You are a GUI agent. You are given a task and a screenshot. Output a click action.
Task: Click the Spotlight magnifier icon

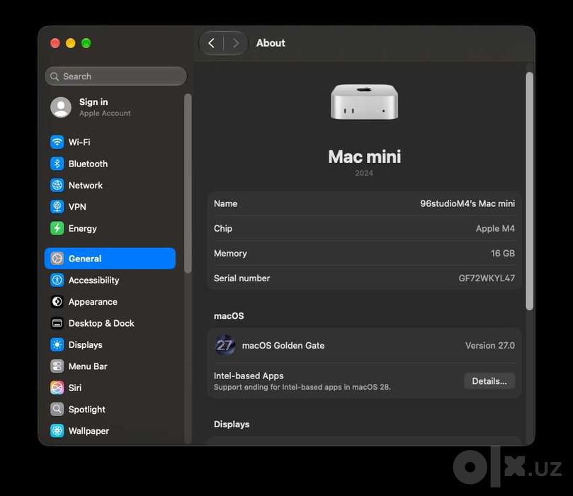[57, 409]
